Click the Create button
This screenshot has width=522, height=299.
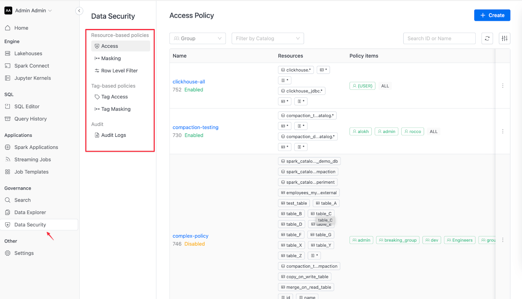[x=492, y=15]
